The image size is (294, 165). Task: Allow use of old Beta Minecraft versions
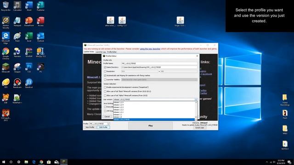[105, 91]
